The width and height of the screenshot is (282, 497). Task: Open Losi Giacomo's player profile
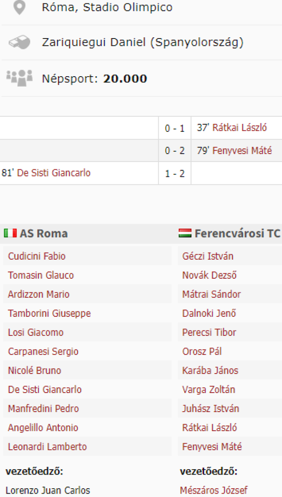(x=36, y=333)
